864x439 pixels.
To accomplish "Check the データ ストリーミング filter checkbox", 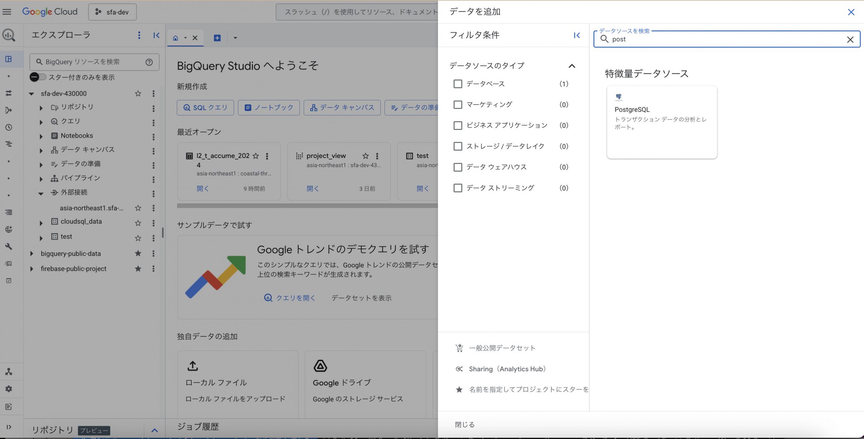I will click(x=458, y=188).
